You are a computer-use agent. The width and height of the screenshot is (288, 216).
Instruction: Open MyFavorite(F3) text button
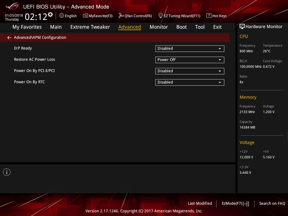tap(101, 16)
